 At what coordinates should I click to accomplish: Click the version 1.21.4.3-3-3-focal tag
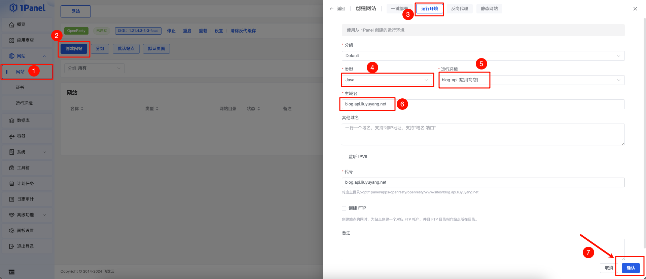138,31
